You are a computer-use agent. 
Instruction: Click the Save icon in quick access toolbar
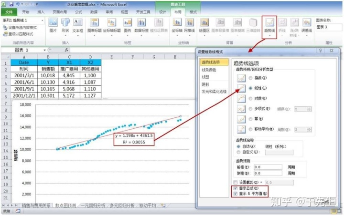11,4
